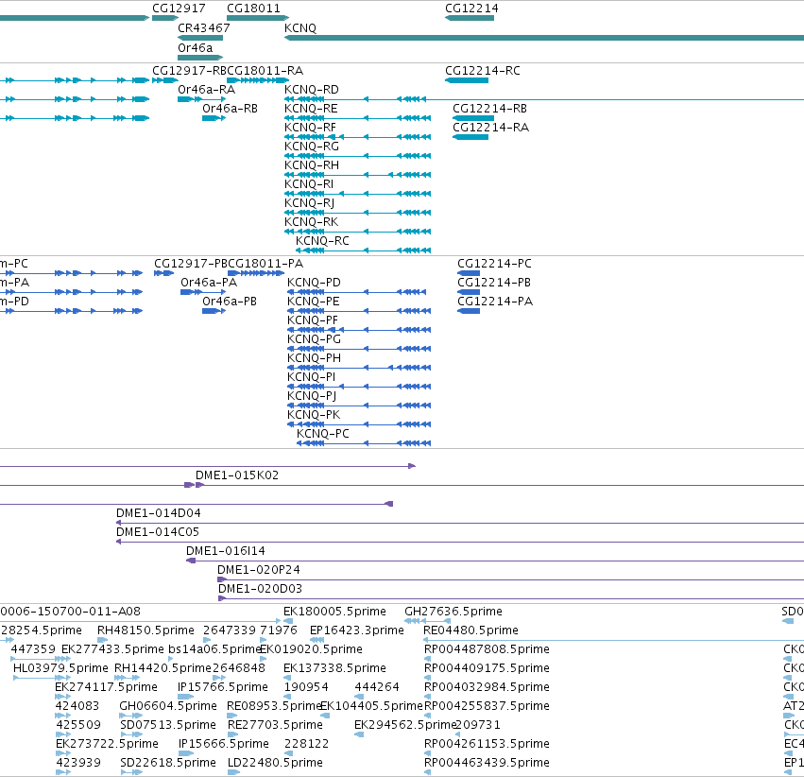Select transcript KCNQ-RG
Viewport: 804px width, 777px height.
pos(357,156)
